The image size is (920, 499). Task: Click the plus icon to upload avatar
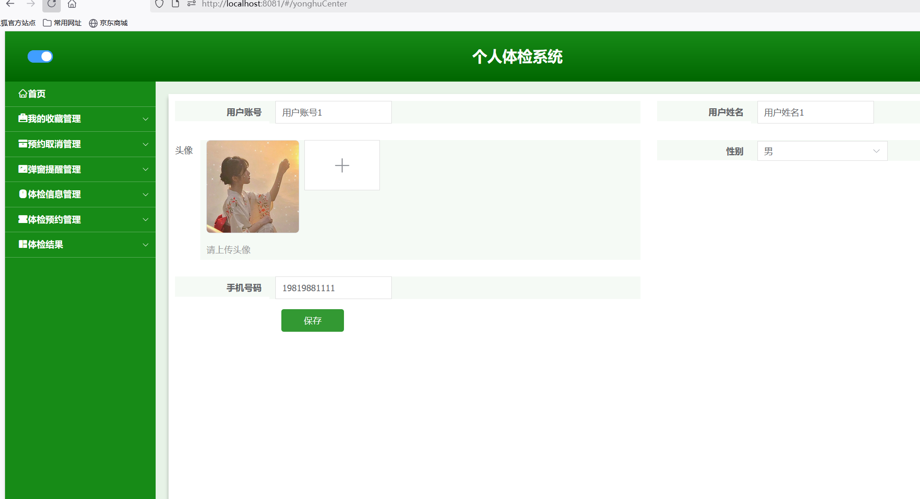pyautogui.click(x=342, y=165)
